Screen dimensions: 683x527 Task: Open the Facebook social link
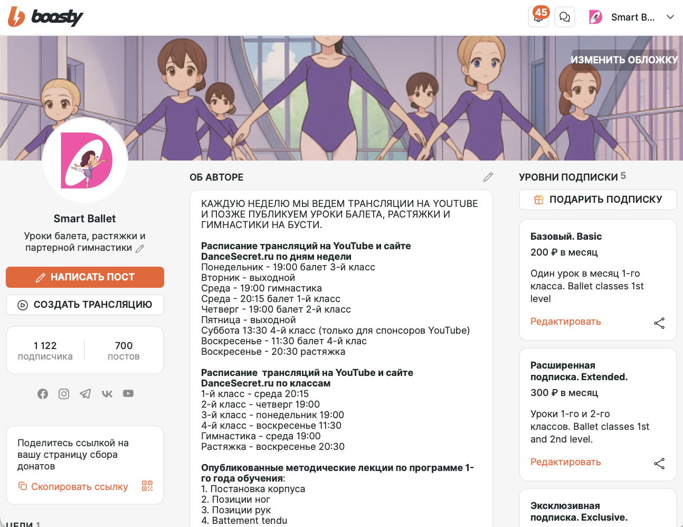pyautogui.click(x=43, y=394)
